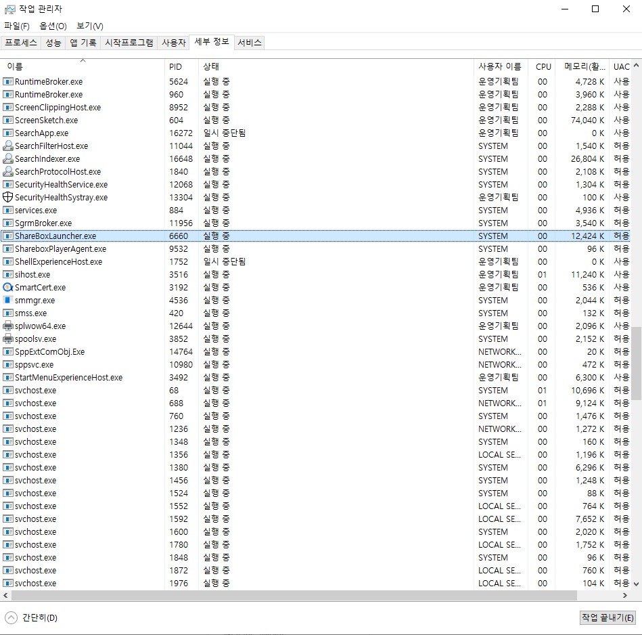This screenshot has height=635, width=642.
Task: Switch to the 성능 tab
Action: 53,43
